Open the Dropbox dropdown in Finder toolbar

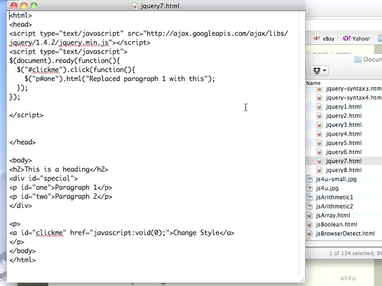[x=319, y=70]
